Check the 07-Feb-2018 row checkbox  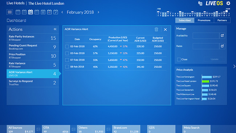(x=67, y=60)
